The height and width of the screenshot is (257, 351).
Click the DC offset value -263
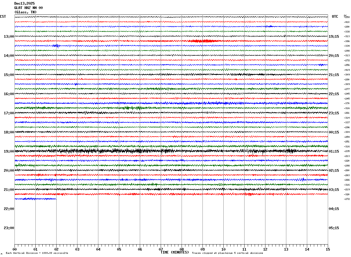point(347,175)
